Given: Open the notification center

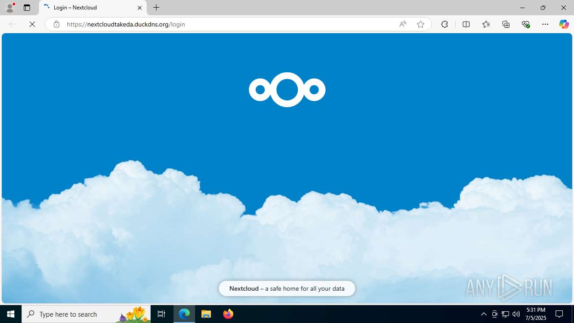Looking at the screenshot, I should [560, 314].
